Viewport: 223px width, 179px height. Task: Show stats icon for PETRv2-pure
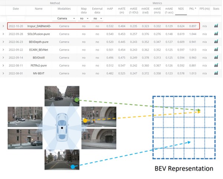[x=216, y=65]
